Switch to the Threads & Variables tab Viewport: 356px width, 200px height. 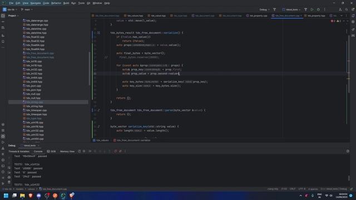19,152
